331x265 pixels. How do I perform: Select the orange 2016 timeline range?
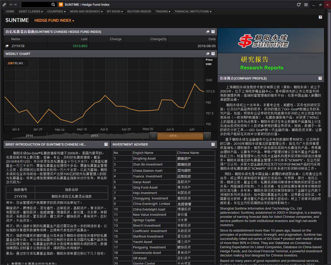coord(180,136)
